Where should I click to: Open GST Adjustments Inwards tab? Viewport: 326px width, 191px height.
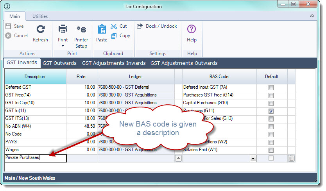(x=114, y=63)
